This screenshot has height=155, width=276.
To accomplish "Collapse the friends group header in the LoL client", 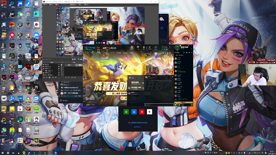I will (179, 55).
